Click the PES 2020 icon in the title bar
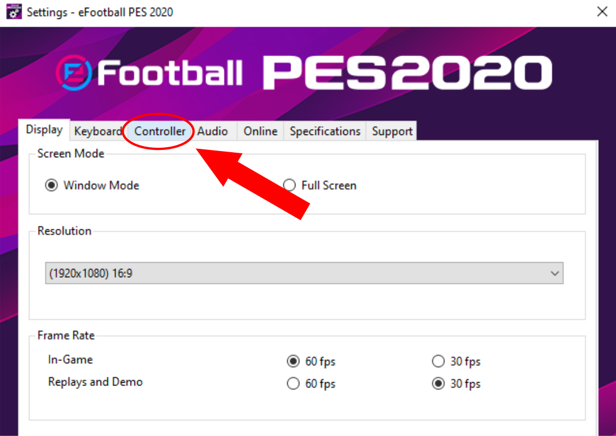The height and width of the screenshot is (436, 616). [13, 11]
